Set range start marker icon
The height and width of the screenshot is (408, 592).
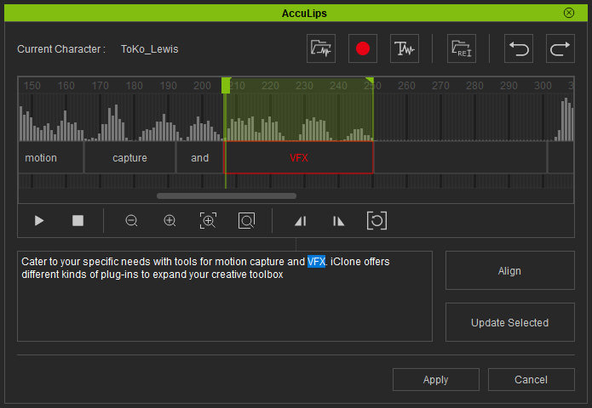[x=301, y=221]
